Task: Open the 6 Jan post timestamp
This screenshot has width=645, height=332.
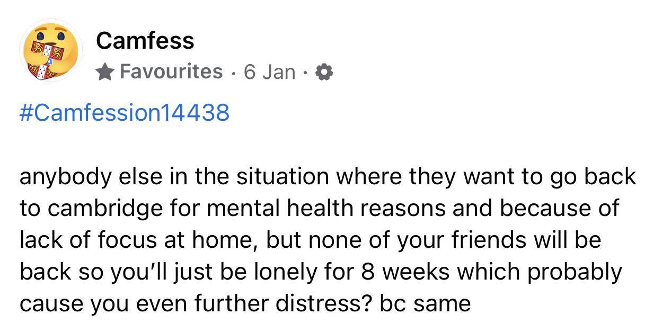Action: click(x=269, y=71)
